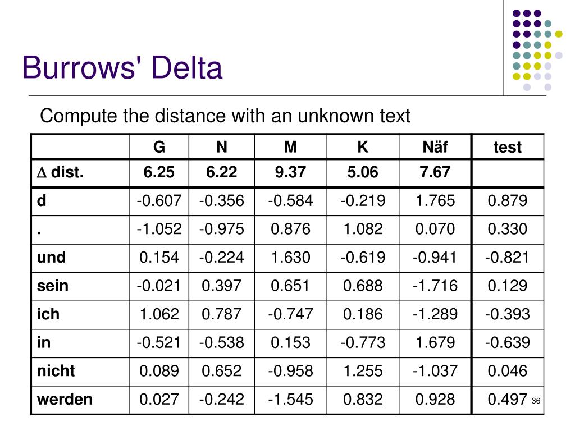Click the 1.765 value in the d row

tap(435, 201)
